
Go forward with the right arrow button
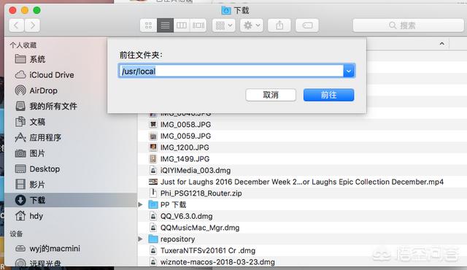tap(32, 26)
